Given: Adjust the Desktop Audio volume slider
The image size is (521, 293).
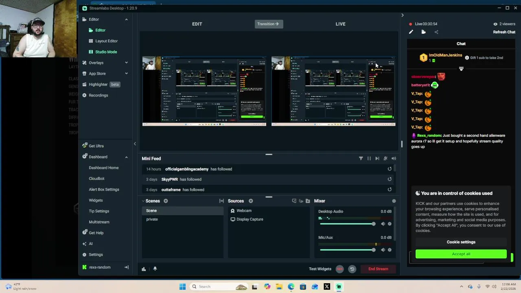Looking at the screenshot, I should coord(347,224).
